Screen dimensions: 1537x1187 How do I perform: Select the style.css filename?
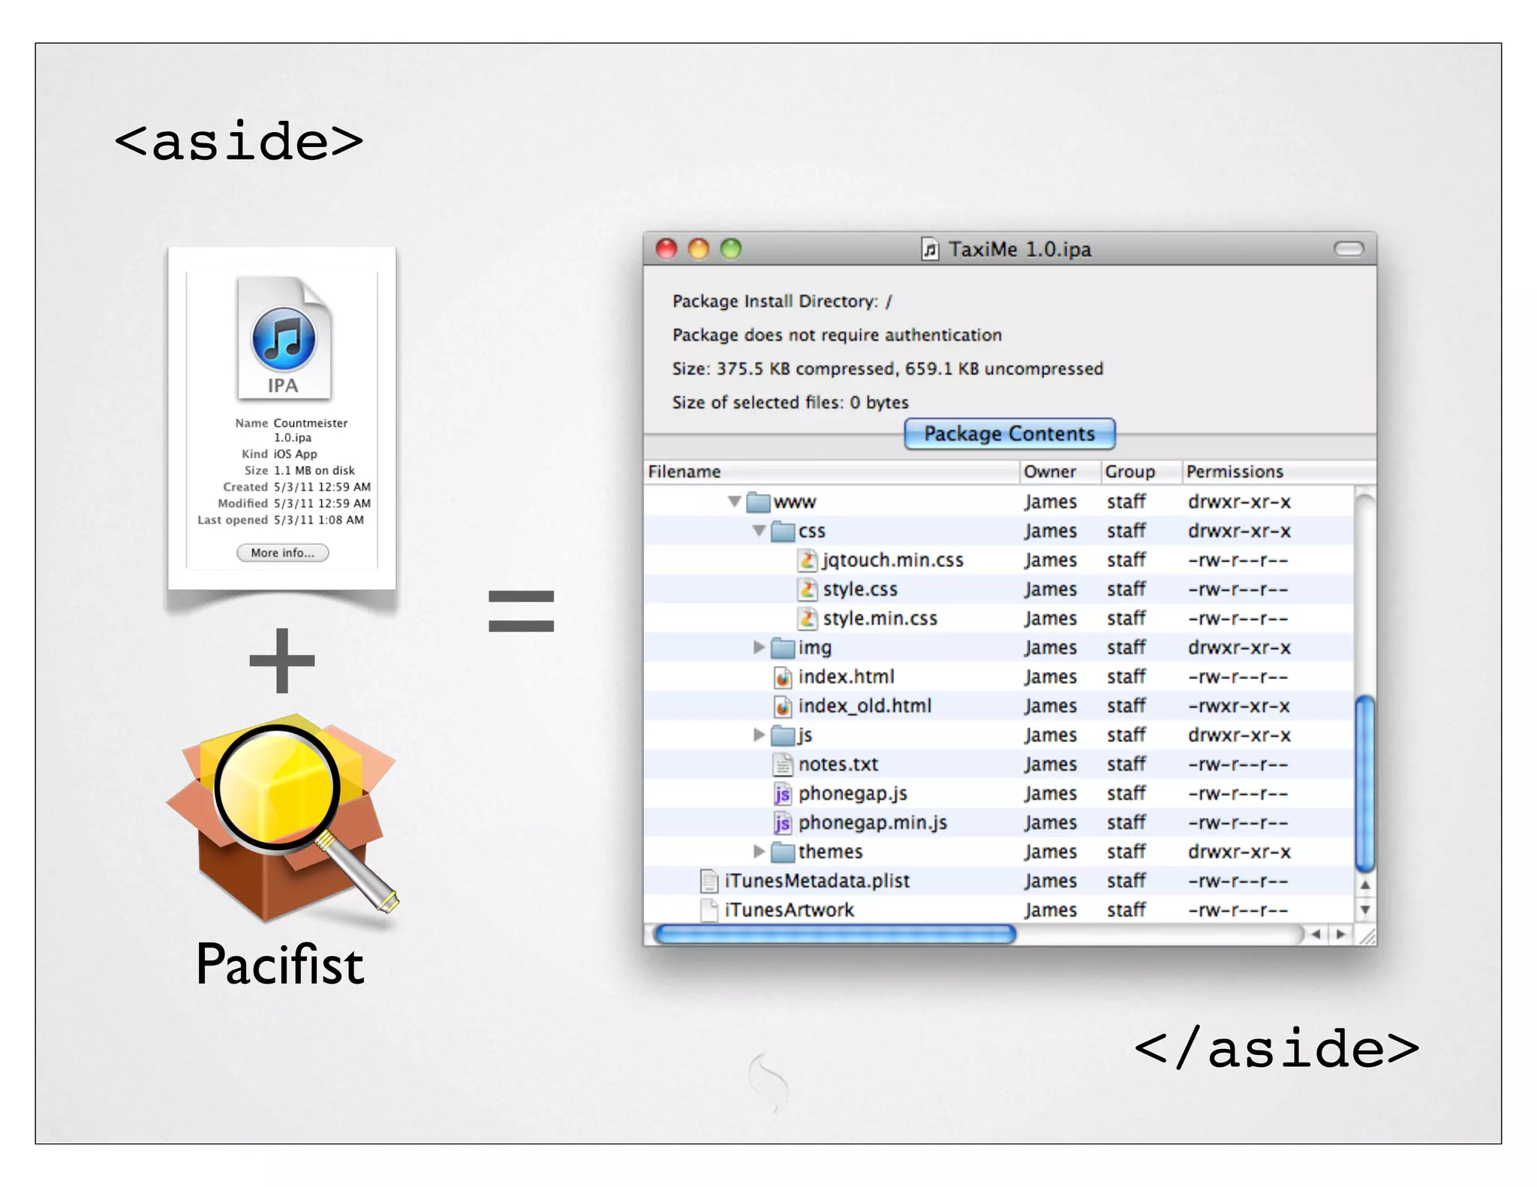(x=860, y=589)
